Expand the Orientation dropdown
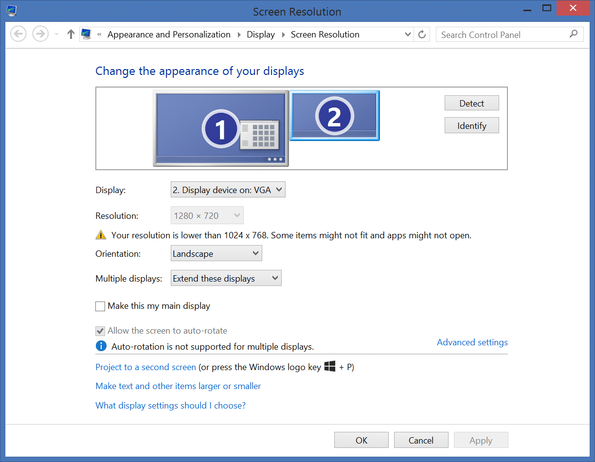Screen dimensions: 595x462 [216, 253]
